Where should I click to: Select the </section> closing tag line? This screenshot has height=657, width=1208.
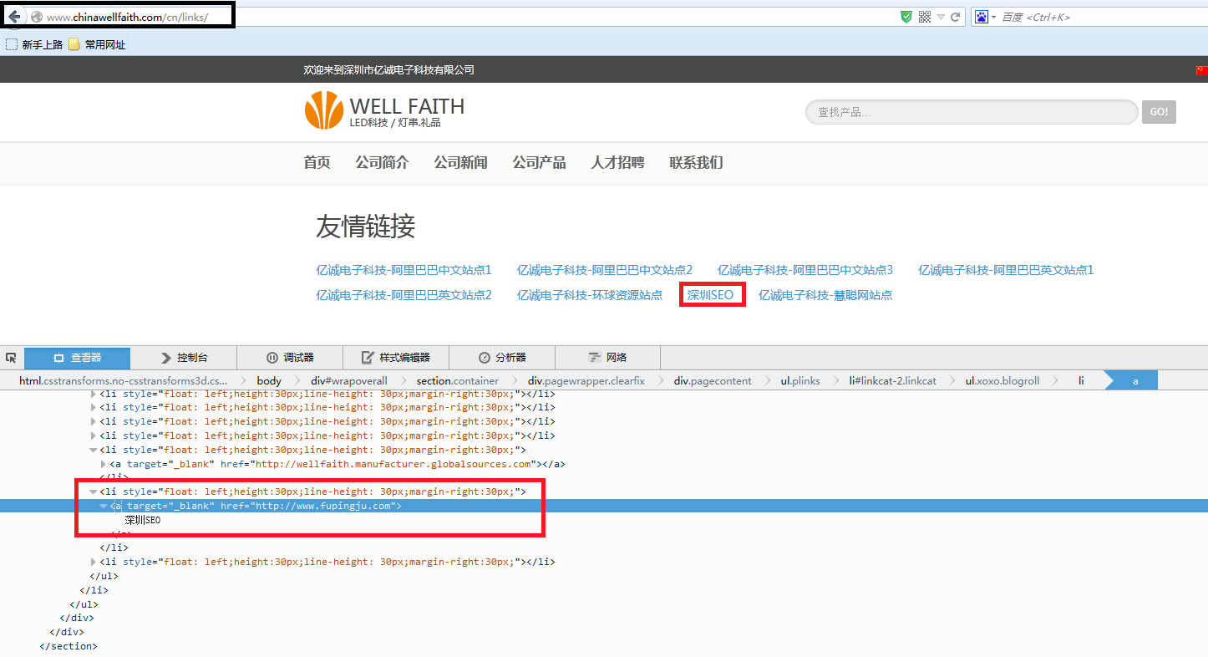(x=68, y=647)
